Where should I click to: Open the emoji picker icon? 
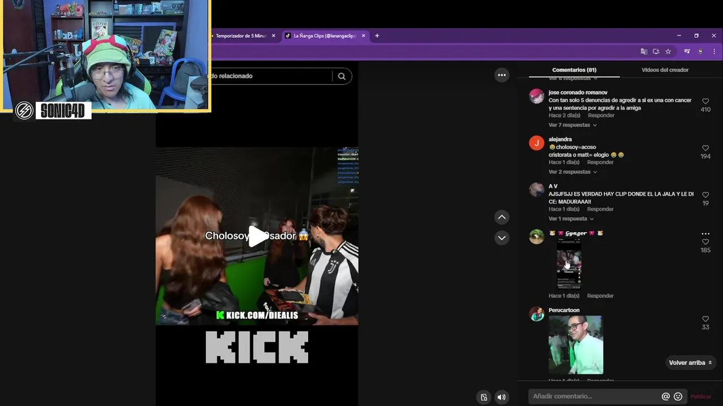pyautogui.click(x=678, y=396)
